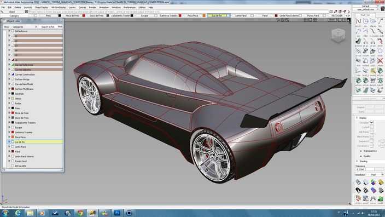Open Photoshop from taskbar
This screenshot has height=217, width=385.
click(x=117, y=213)
